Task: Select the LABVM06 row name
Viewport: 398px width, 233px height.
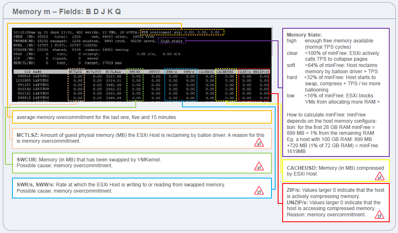Action: [x=41, y=98]
